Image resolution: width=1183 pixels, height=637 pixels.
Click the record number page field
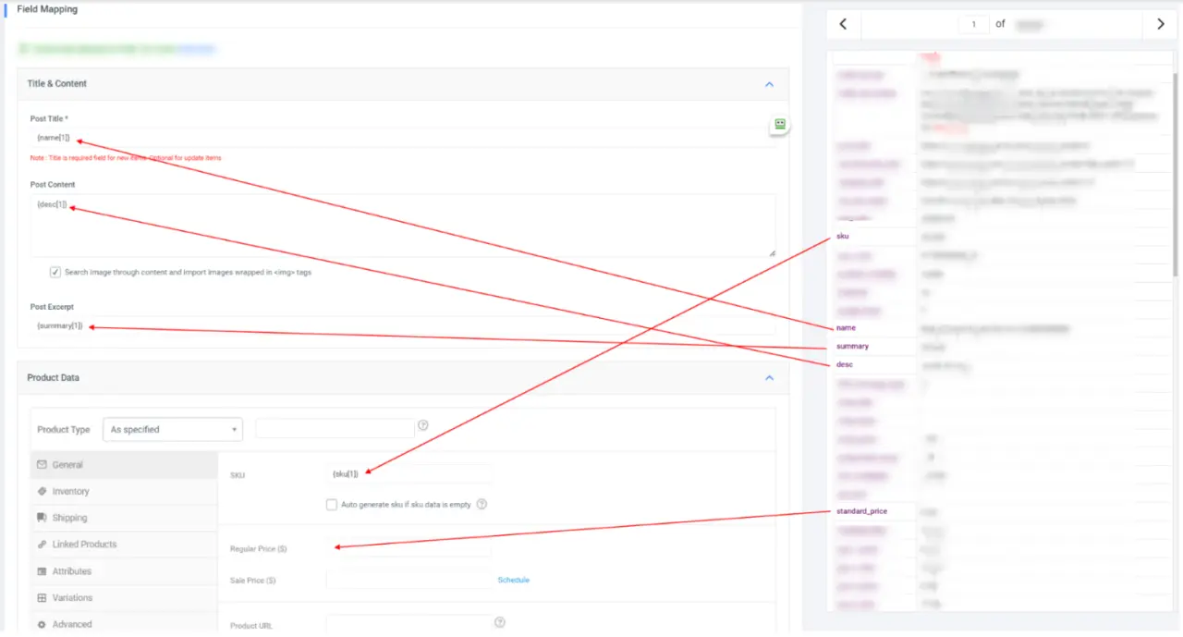(x=973, y=25)
